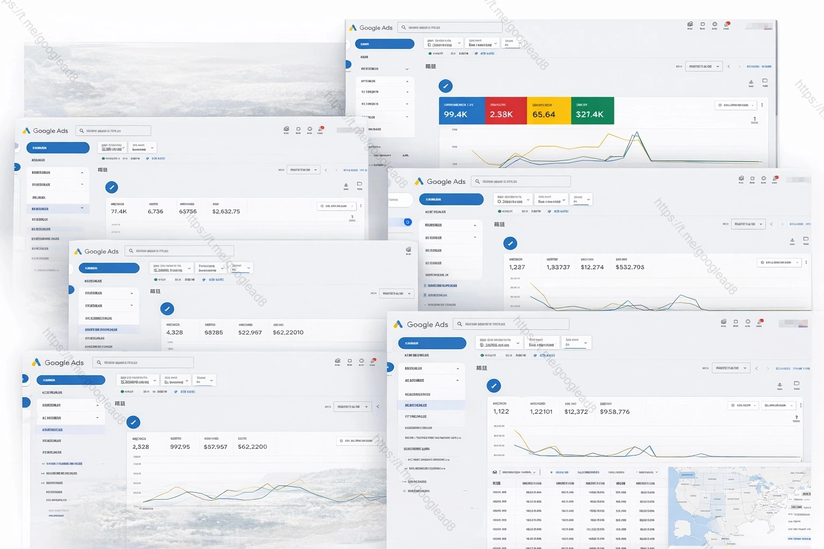Image resolution: width=824 pixels, height=549 pixels.
Task: Go to previous period arrow in 1,122 window
Action: pyautogui.click(x=756, y=368)
